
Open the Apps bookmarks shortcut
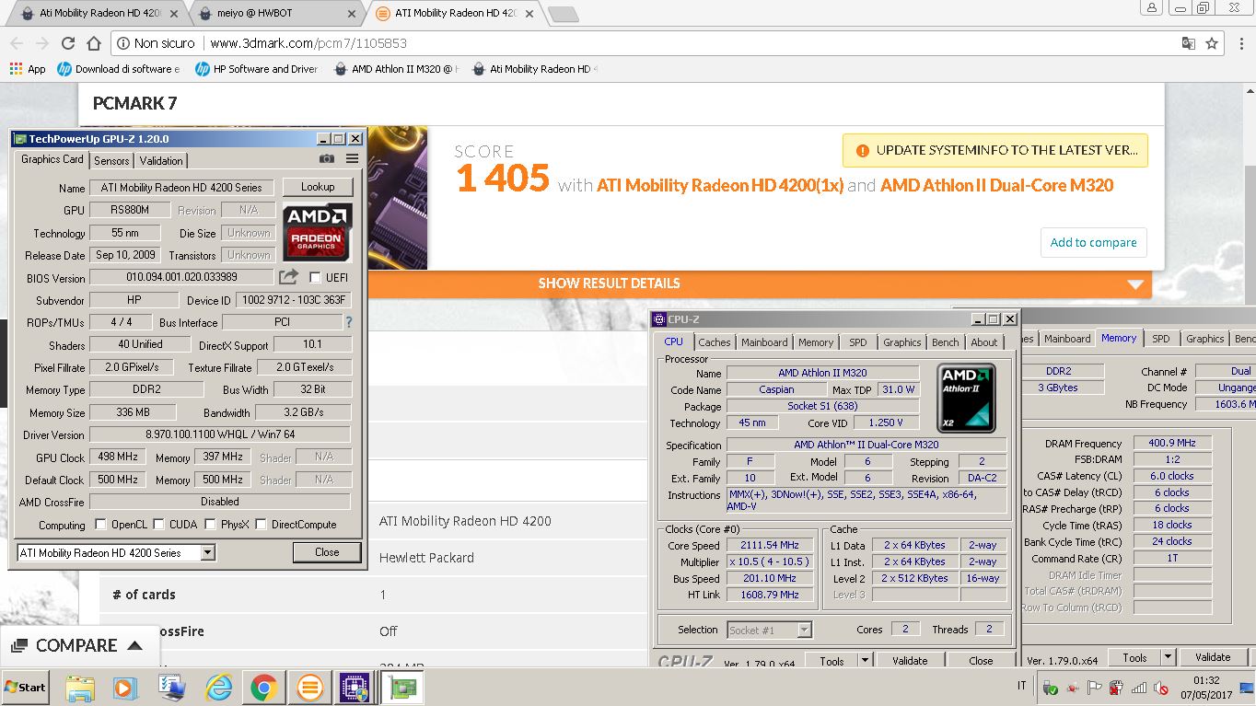coord(27,69)
